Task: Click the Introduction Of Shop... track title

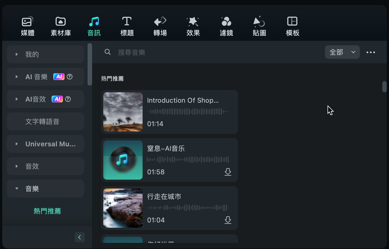Action: [183, 100]
